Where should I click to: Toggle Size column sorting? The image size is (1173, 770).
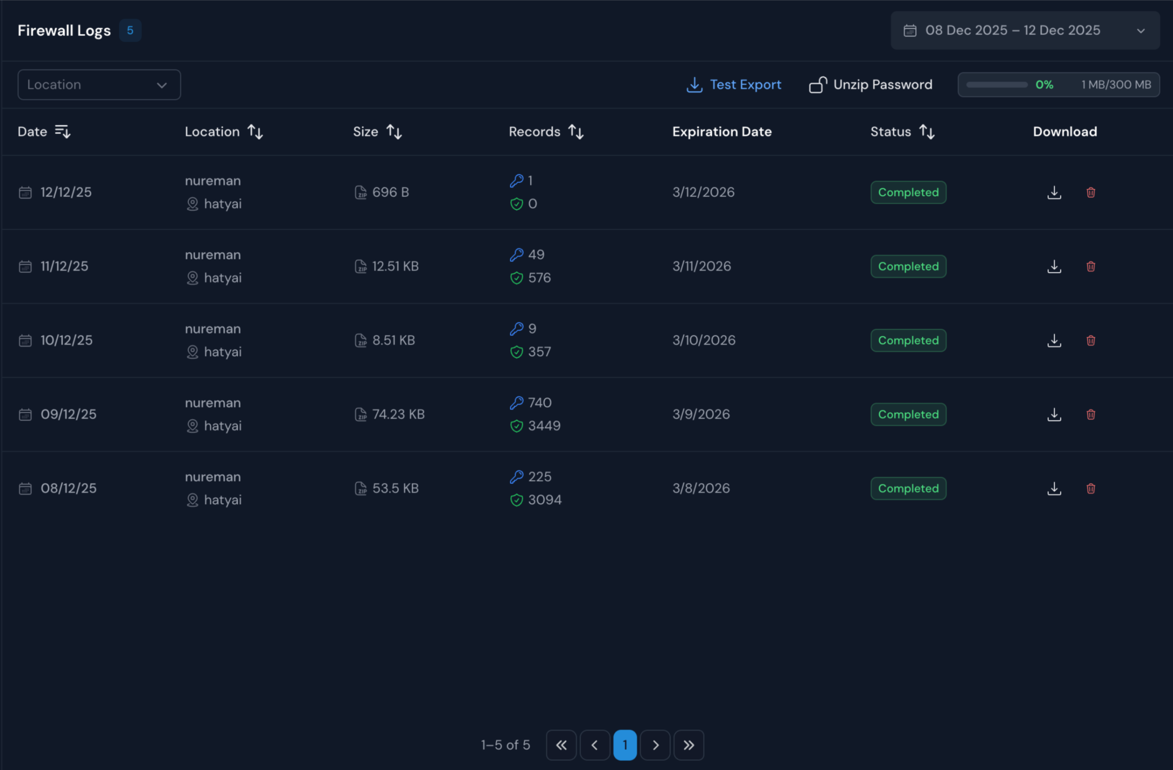(394, 132)
